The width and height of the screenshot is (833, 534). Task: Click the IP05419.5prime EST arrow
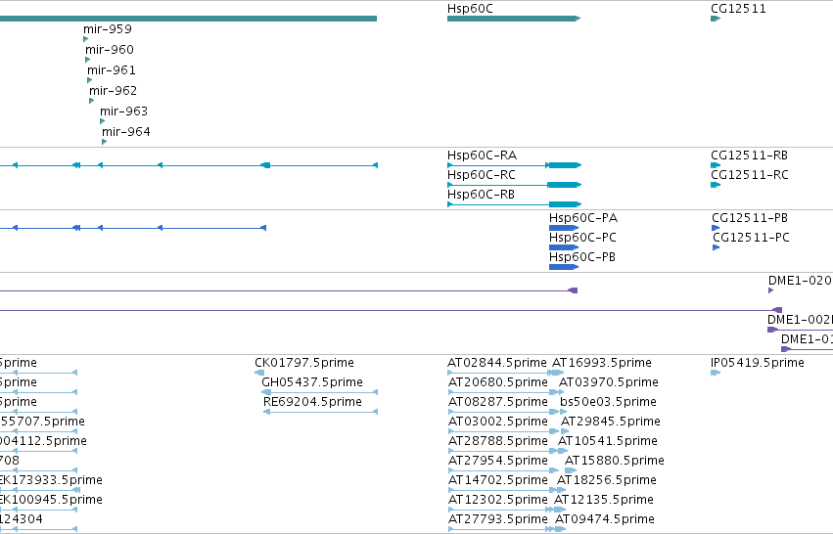click(x=716, y=373)
